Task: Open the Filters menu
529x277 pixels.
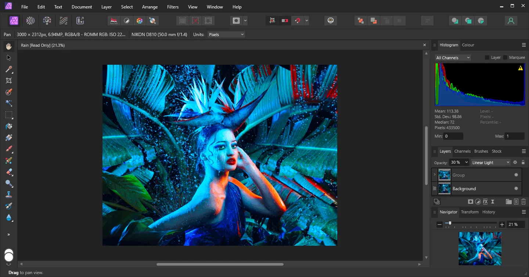Action: [173, 7]
